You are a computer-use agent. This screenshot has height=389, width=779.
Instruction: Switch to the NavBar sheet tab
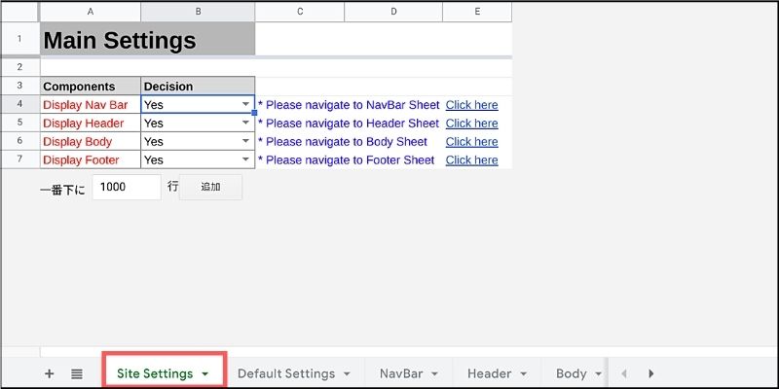[x=401, y=373]
